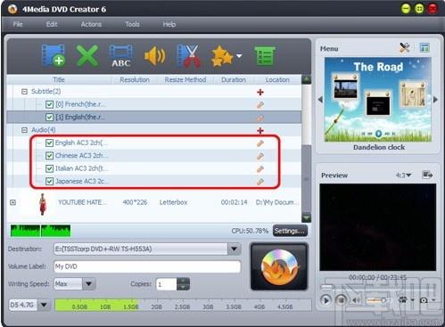The height and width of the screenshot is (327, 445).
Task: Open the video clip scissors tool
Action: (x=188, y=56)
